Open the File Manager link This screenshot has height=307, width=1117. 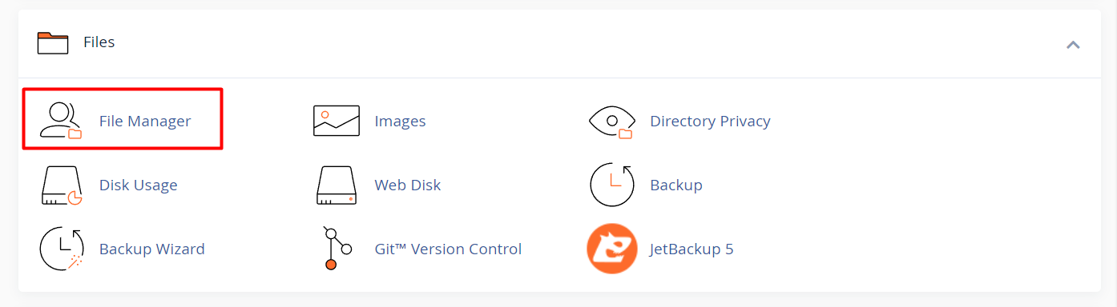pos(145,122)
